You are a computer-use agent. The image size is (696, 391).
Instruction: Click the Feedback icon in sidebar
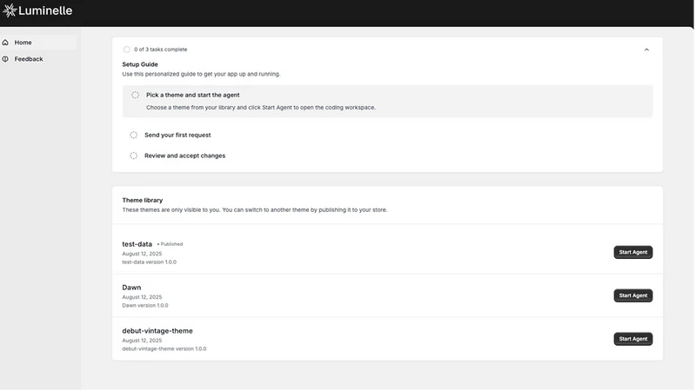click(x=5, y=59)
